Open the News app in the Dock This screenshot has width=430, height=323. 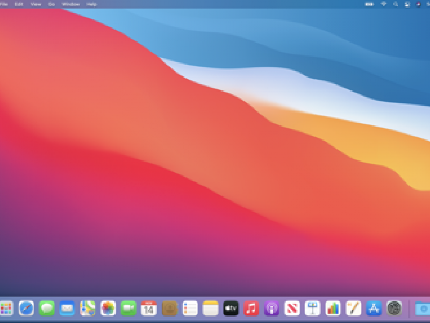point(292,308)
